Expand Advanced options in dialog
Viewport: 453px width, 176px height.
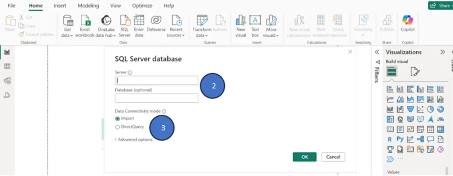point(134,140)
